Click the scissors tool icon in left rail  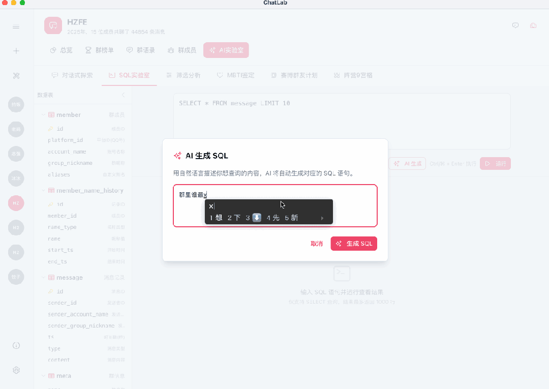(x=16, y=75)
